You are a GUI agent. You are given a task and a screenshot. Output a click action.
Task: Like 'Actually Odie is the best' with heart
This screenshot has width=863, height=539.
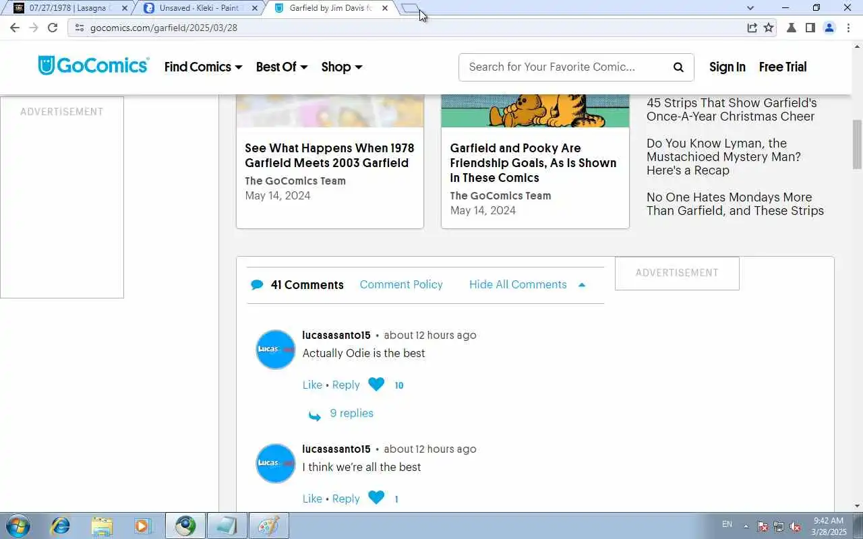[x=376, y=385]
